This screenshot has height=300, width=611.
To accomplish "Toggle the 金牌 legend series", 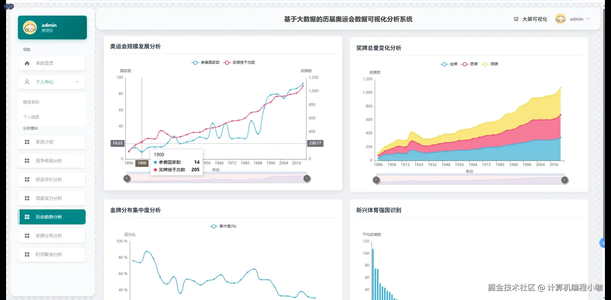I will [449, 64].
